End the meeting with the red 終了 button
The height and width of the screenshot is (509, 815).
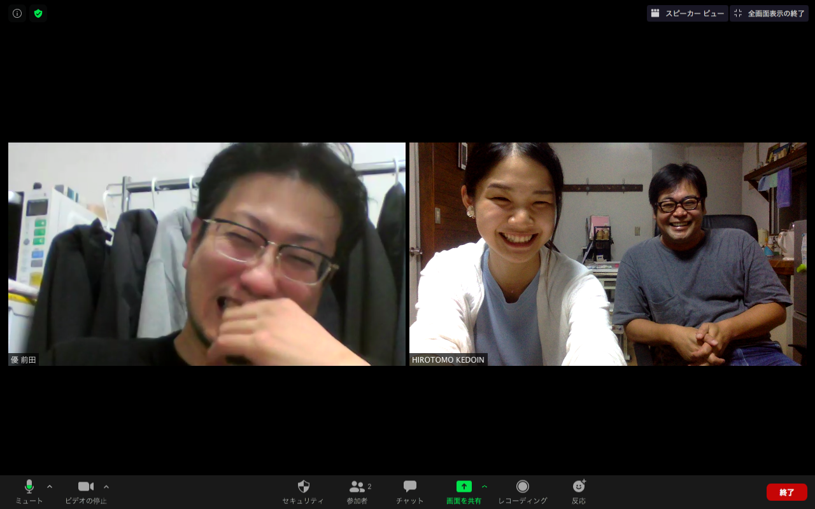pyautogui.click(x=787, y=492)
